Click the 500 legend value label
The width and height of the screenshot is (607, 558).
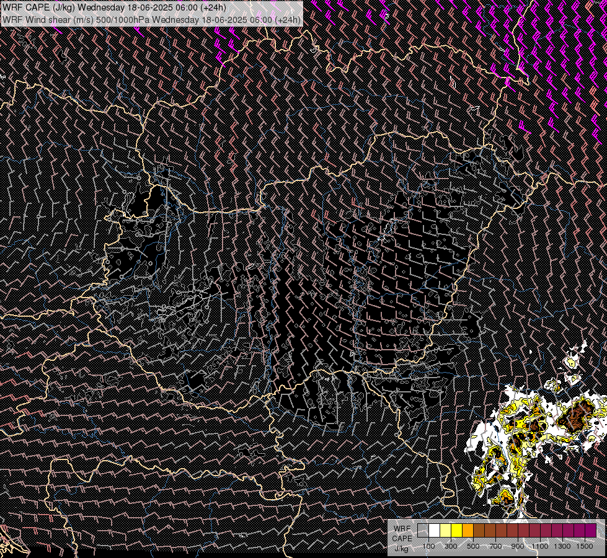[473, 546]
